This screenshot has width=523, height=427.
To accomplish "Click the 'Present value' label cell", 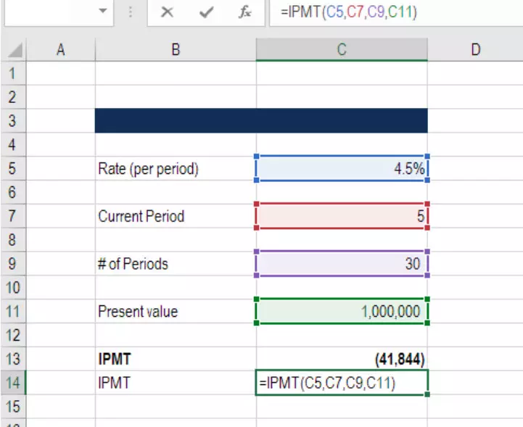I will point(176,311).
